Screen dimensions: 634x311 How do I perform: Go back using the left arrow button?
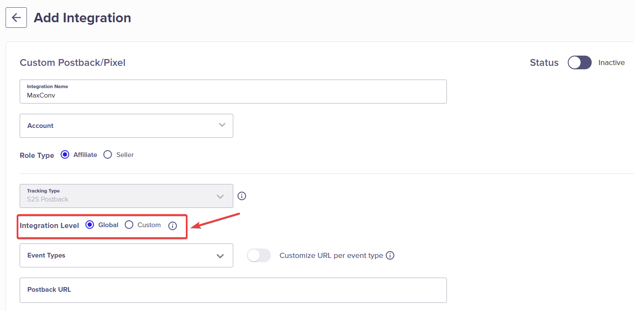[16, 18]
